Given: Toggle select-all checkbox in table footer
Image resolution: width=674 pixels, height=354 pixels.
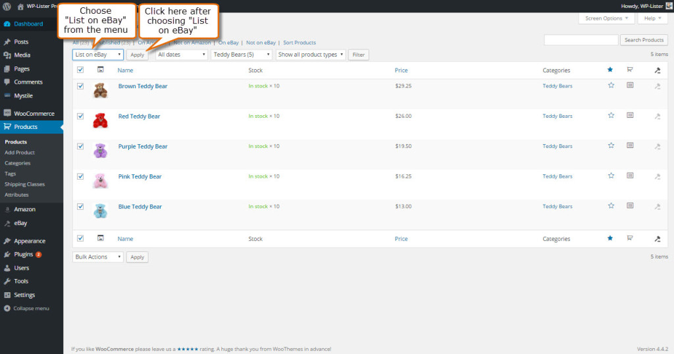Looking at the screenshot, I should [80, 238].
